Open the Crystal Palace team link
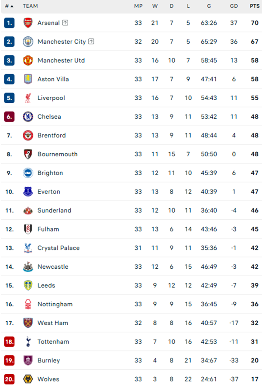The width and height of the screenshot is (262, 386). pyautogui.click(x=59, y=248)
